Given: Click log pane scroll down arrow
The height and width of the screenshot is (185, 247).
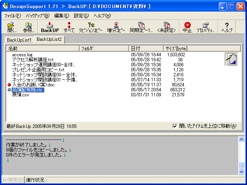Looking at the screenshot, I should click(241, 172).
